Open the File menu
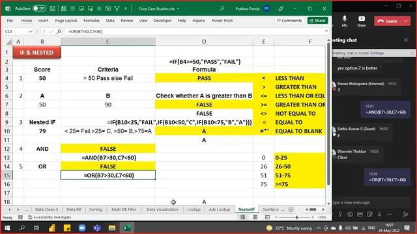Viewport: 417px width, 234px height. pyautogui.click(x=10, y=20)
